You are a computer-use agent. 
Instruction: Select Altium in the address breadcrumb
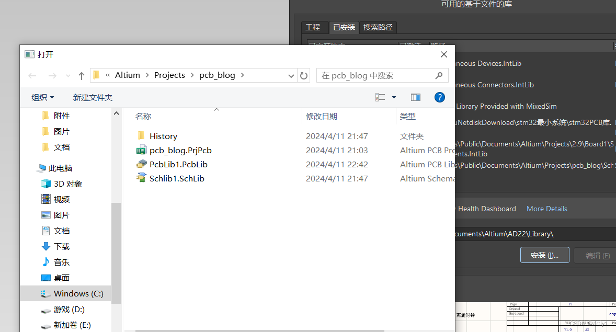[127, 75]
